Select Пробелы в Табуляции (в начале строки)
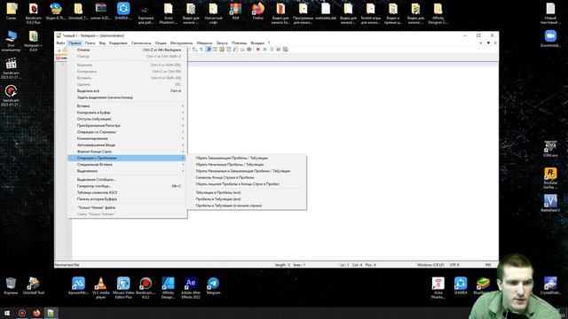The height and width of the screenshot is (319, 568). point(247,206)
